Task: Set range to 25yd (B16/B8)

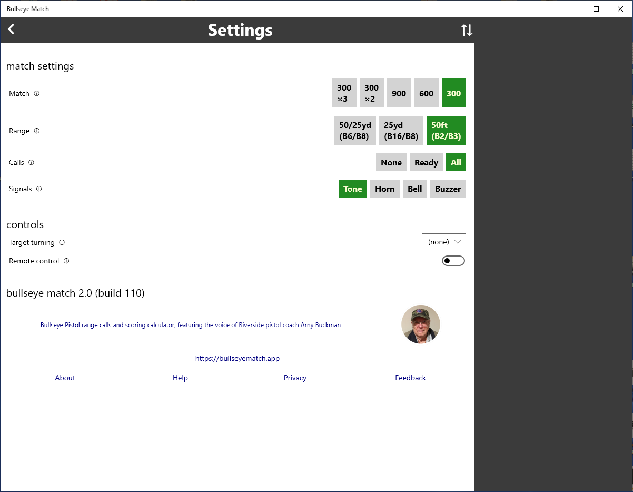Action: (401, 131)
